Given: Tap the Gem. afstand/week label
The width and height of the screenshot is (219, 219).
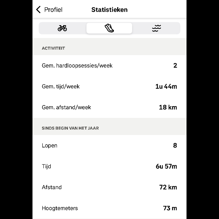Looking at the screenshot, I should click(x=66, y=107).
